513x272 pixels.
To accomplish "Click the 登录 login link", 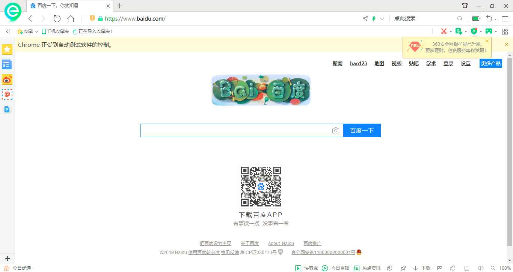I will click(448, 63).
